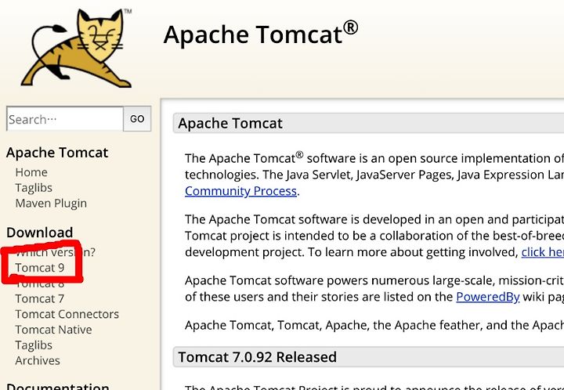Click the 'Apache Tomcat' page title heading
Image resolution: width=564 pixels, height=390 pixels.
pos(260,34)
